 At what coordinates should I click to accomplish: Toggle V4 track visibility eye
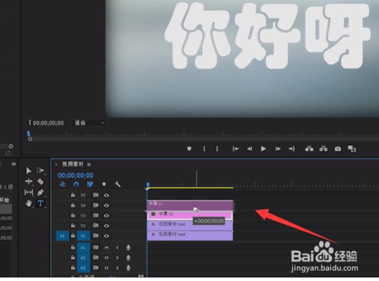tap(106, 205)
